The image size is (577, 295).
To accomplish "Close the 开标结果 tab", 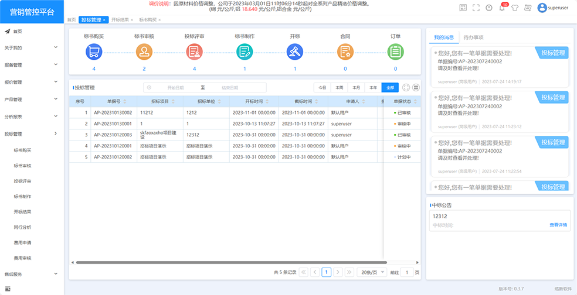I will [132, 20].
